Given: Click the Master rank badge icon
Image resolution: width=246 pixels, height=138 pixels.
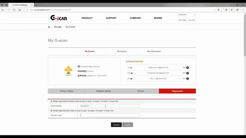Looking at the screenshot, I should [68, 71].
